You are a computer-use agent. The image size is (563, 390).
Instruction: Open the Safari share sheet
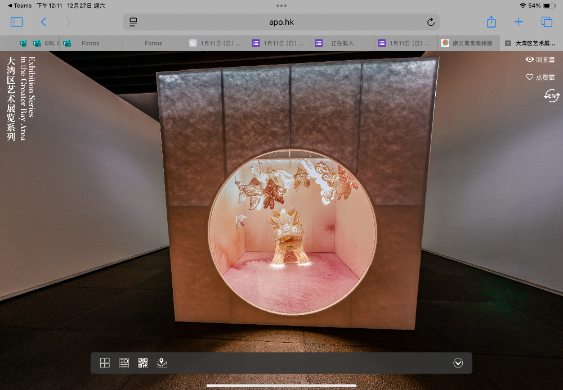[x=491, y=22]
